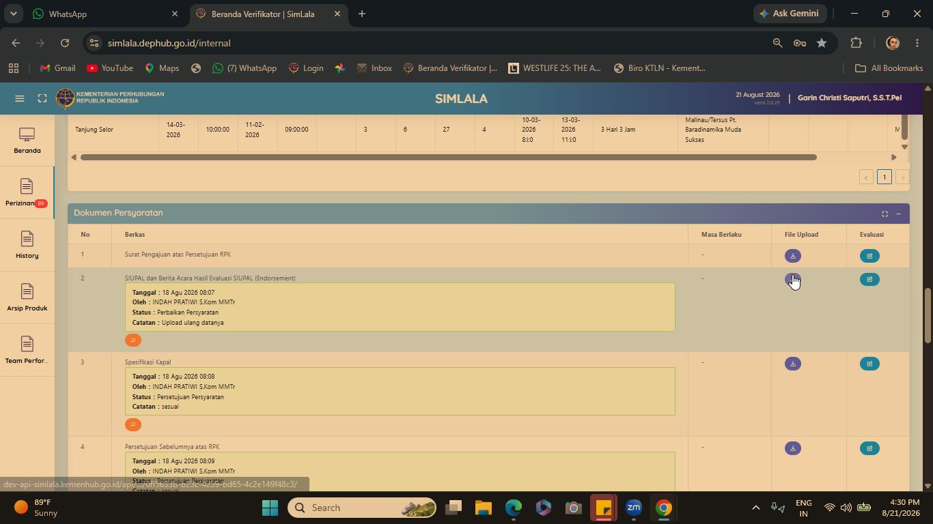Viewport: 933px width, 524px height.
Task: Go to Arsip Produk sidebar menu
Action: 27,297
